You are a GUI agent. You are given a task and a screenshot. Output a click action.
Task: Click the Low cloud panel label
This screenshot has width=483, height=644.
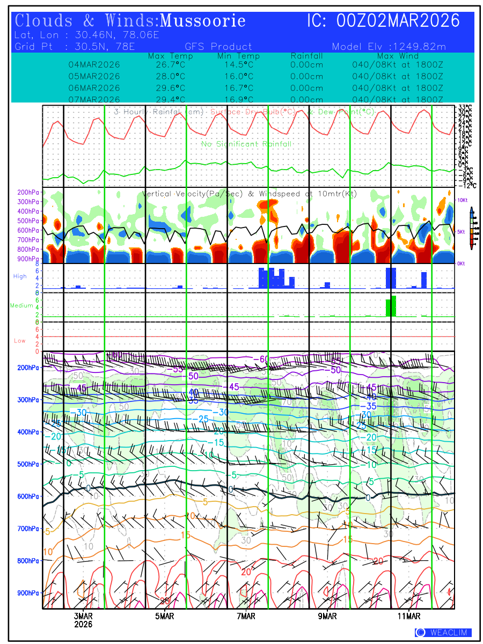point(20,341)
